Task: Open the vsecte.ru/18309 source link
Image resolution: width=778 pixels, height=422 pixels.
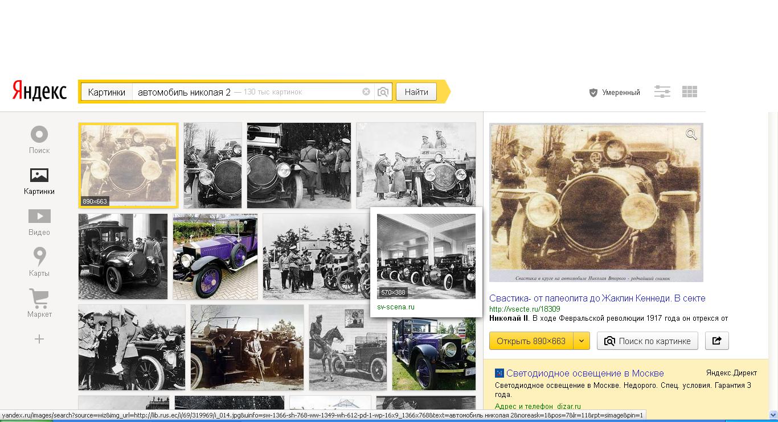Action: coord(525,309)
